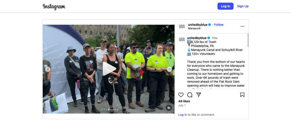
Task: Share the post via paper plane icon
Action: click(x=199, y=95)
